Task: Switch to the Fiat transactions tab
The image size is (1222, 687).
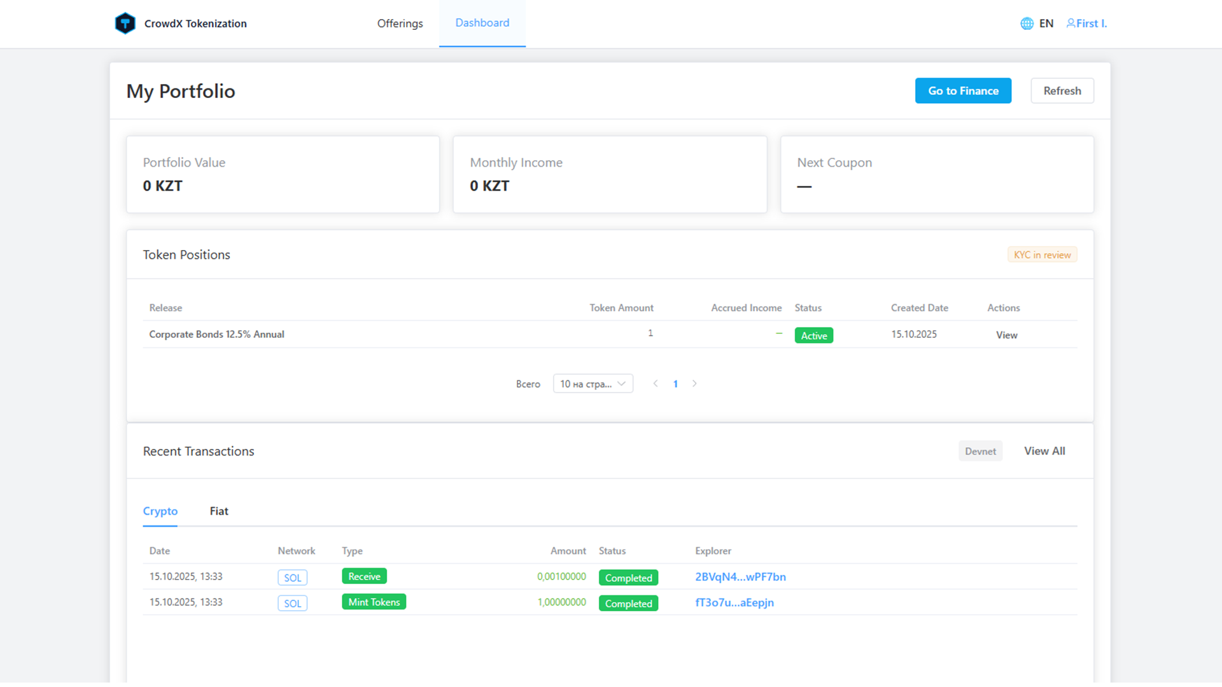Action: 218,511
